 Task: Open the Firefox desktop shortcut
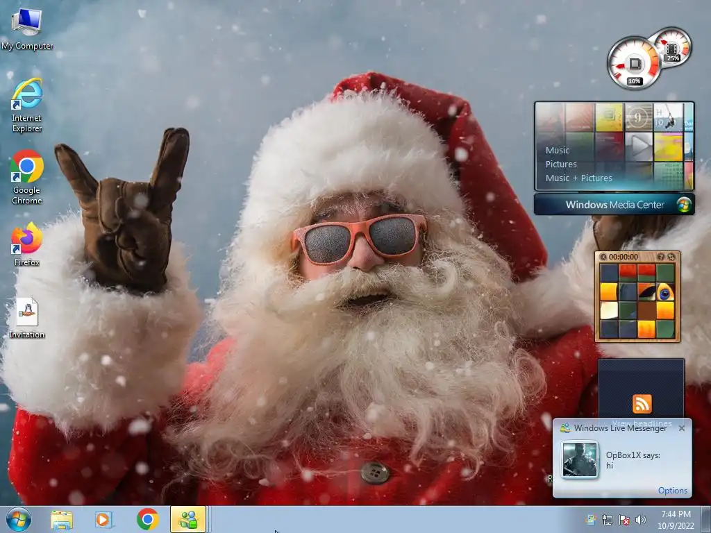pos(27,244)
